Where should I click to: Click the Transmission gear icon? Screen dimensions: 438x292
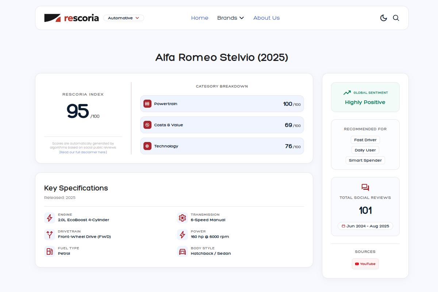[182, 218]
